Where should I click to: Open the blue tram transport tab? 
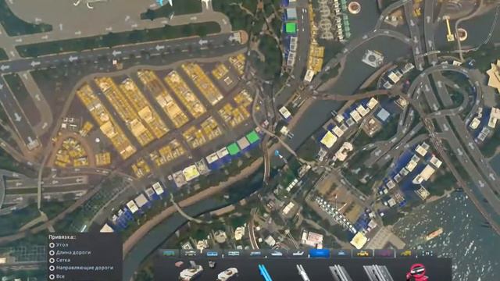212,254
